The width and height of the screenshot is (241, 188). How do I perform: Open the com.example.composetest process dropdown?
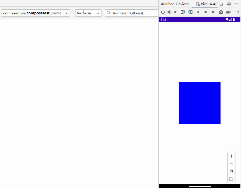[x=35, y=13]
